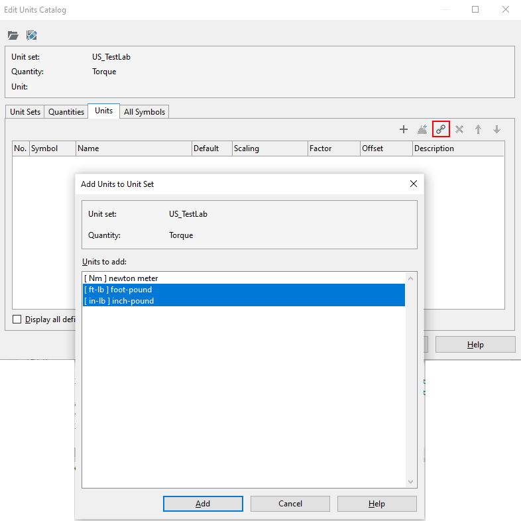Click the plus icon to add a new unit

pos(403,129)
